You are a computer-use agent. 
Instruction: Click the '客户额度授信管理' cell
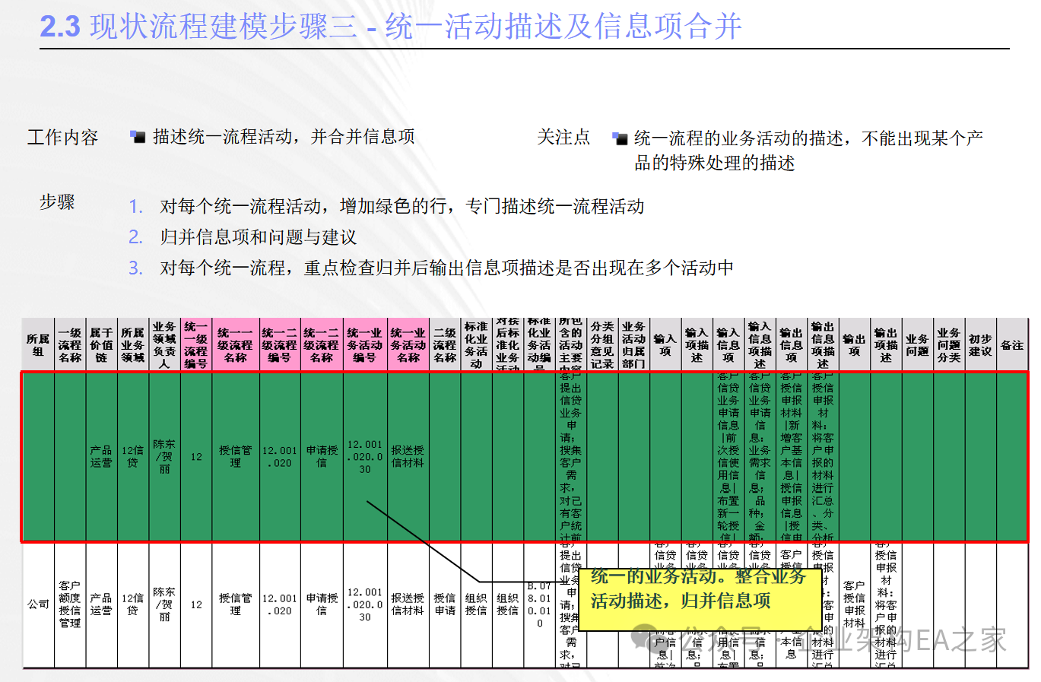(70, 604)
